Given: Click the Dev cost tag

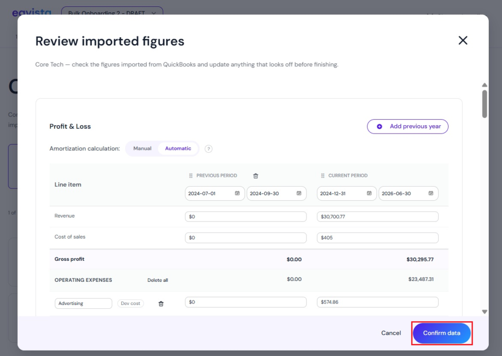Looking at the screenshot, I should [x=130, y=303].
